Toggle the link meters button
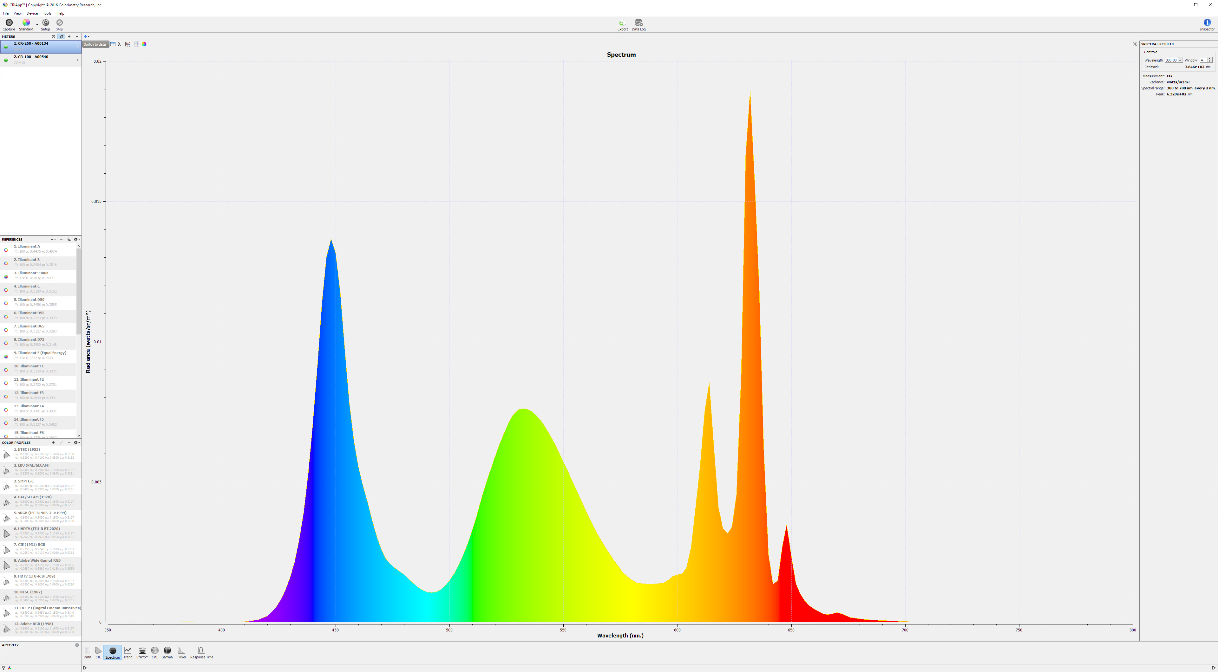 62,36
